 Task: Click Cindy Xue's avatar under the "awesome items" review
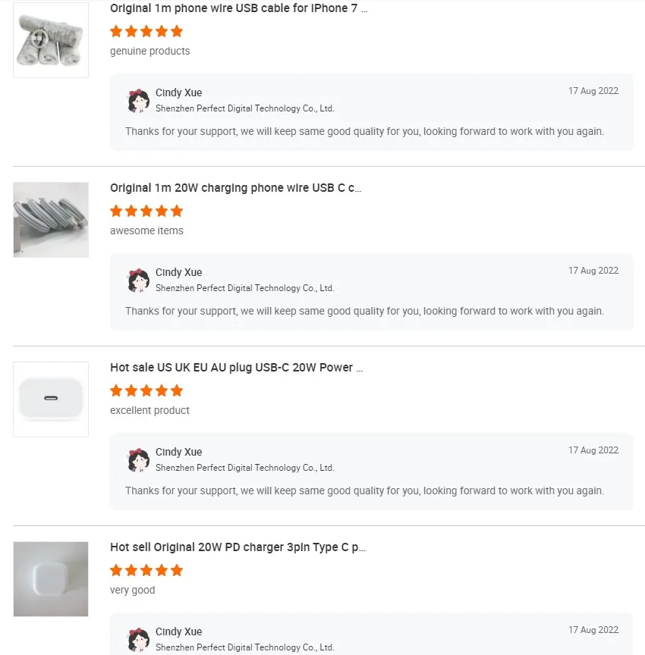(138, 280)
